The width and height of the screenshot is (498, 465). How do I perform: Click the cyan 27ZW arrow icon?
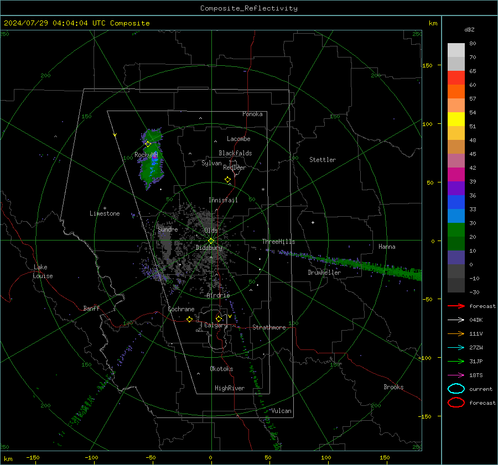[456, 348]
